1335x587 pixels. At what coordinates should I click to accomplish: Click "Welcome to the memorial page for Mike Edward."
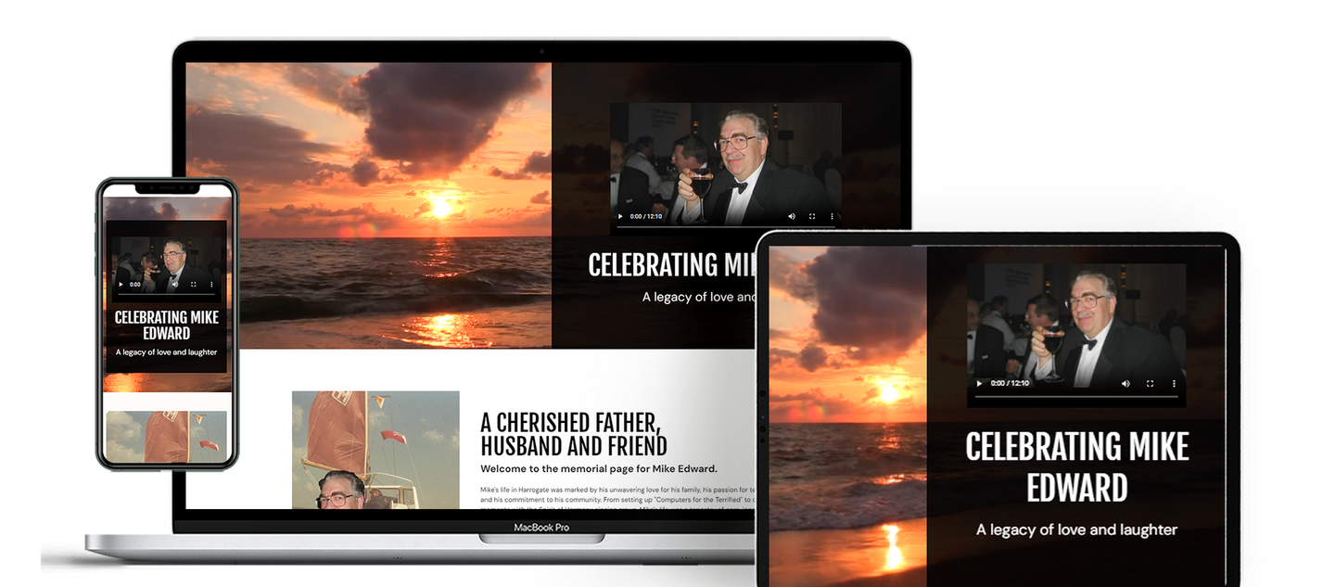tap(599, 468)
